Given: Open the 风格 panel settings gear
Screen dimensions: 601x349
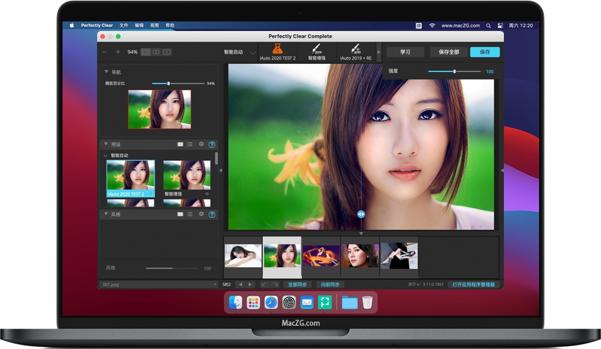Looking at the screenshot, I should tap(201, 214).
